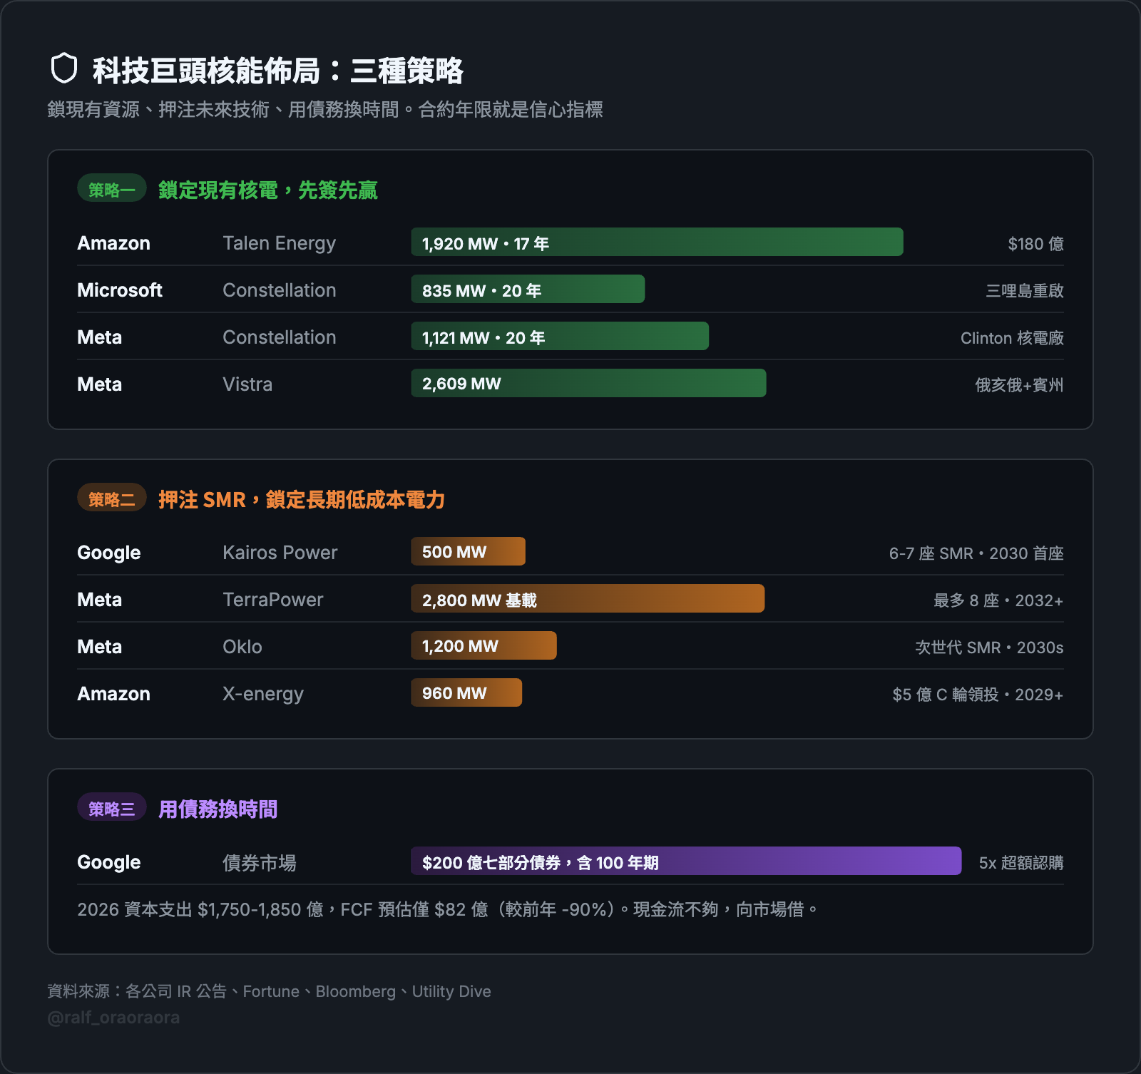Viewport: 1141px width, 1074px height.
Task: Click the TerraPower 2,800 MW 基載 bar
Action: pyautogui.click(x=588, y=599)
